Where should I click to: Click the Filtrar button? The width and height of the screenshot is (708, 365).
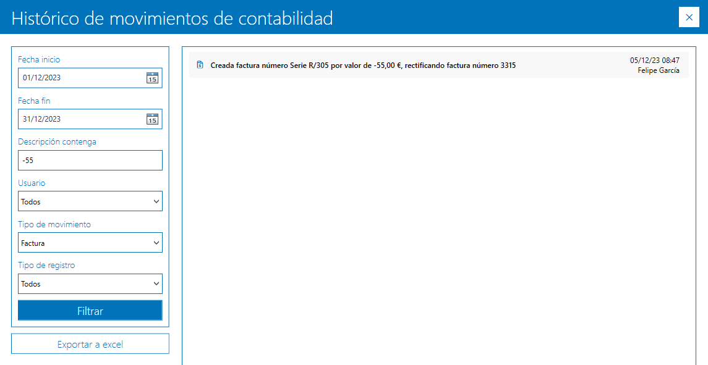(x=90, y=310)
